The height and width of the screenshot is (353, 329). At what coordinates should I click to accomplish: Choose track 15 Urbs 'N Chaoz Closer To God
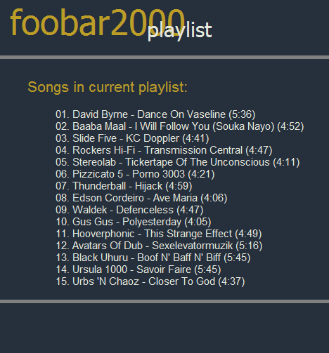(150, 281)
